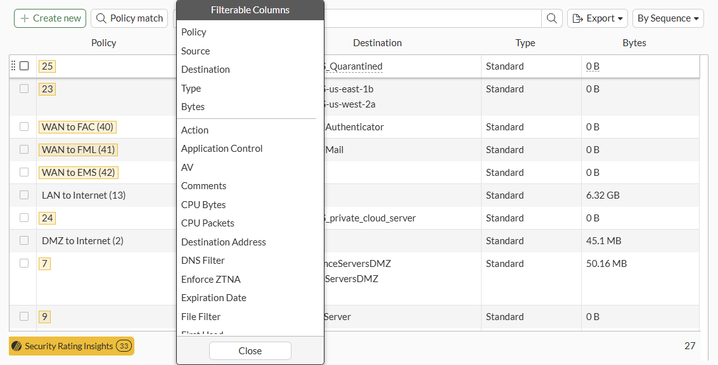Tick the checkbox for policy 25
Screen dimensions: 718x365
click(x=24, y=66)
